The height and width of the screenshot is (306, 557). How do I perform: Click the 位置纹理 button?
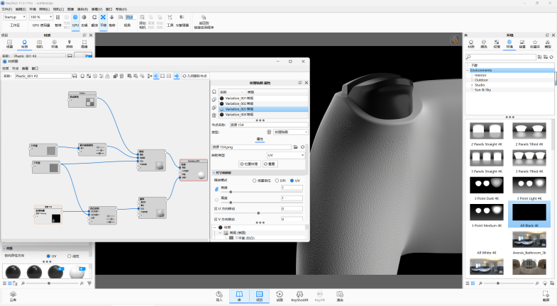pyautogui.click(x=248, y=164)
